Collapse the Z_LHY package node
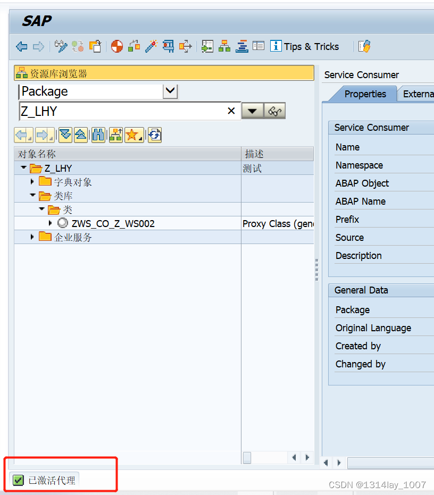This screenshot has width=434, height=495. [23, 167]
